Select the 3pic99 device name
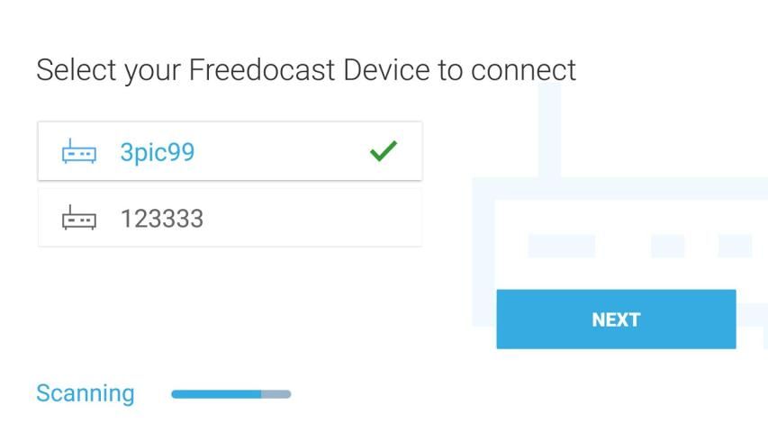 pos(158,152)
